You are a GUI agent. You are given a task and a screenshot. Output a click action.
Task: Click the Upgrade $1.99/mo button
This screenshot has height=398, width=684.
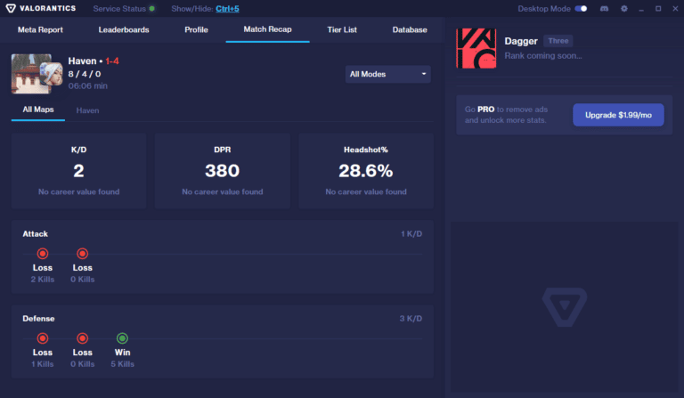tap(618, 115)
